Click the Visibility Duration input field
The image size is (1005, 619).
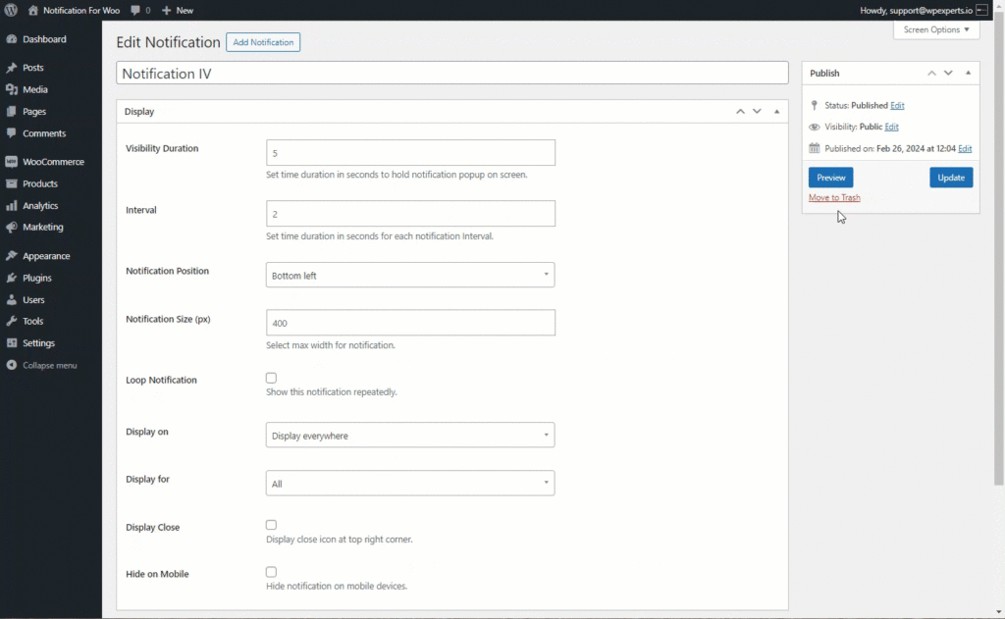pos(410,153)
